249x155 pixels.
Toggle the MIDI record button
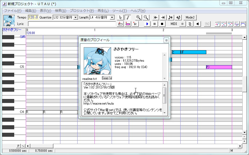pos(183,24)
